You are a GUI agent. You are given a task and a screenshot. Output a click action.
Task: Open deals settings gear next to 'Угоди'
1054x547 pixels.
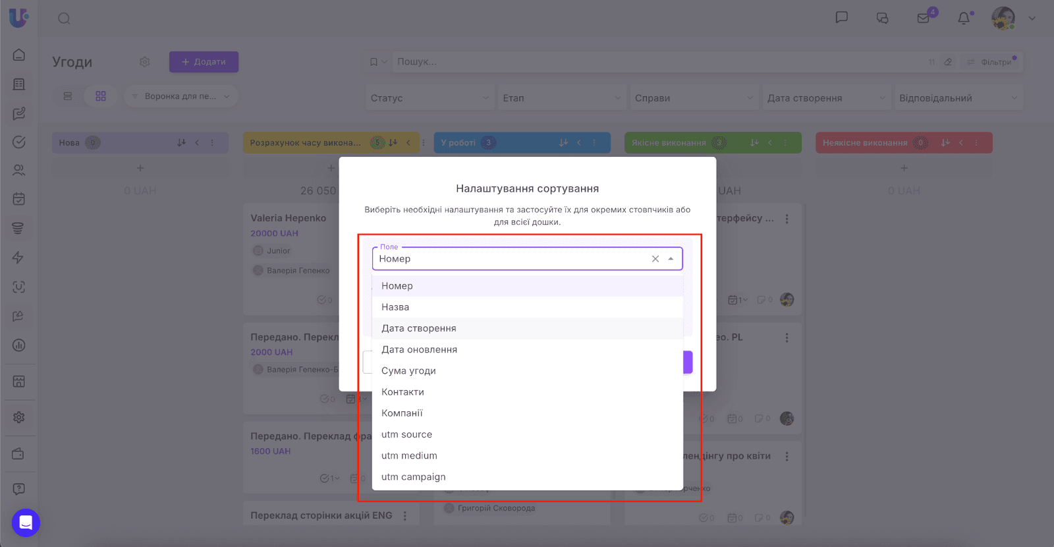[x=145, y=62]
